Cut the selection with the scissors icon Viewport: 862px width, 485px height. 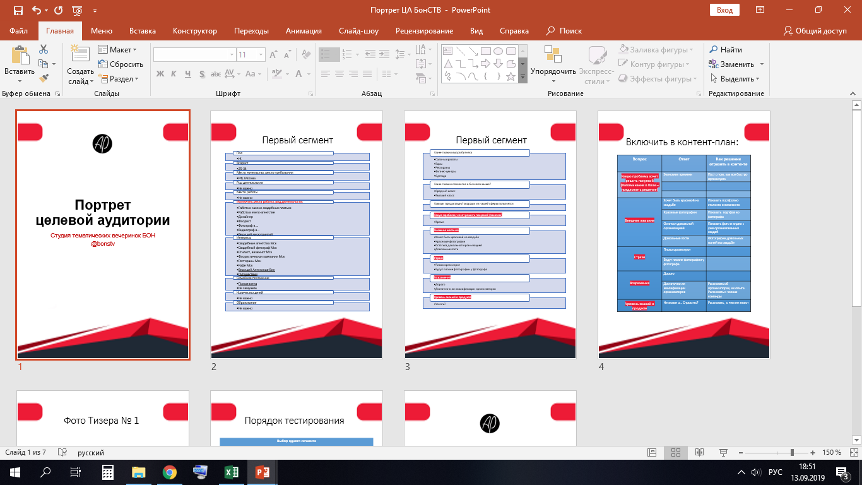click(44, 49)
